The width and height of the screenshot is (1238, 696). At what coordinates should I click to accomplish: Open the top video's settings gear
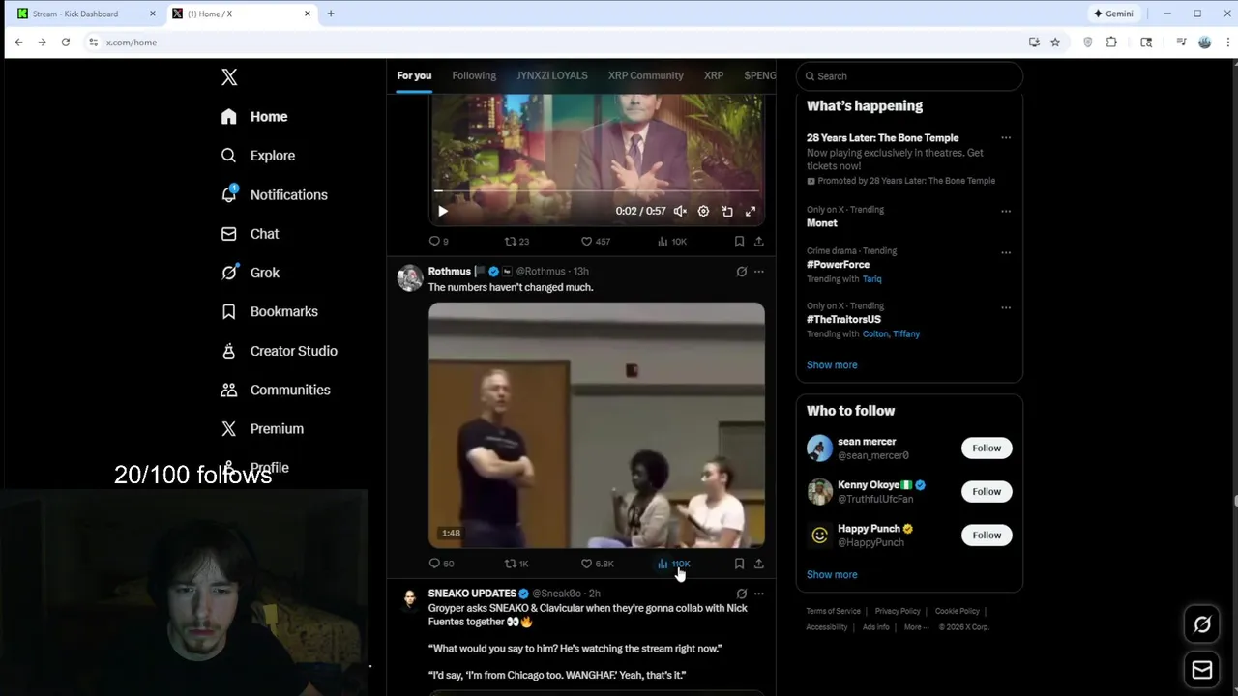(703, 211)
